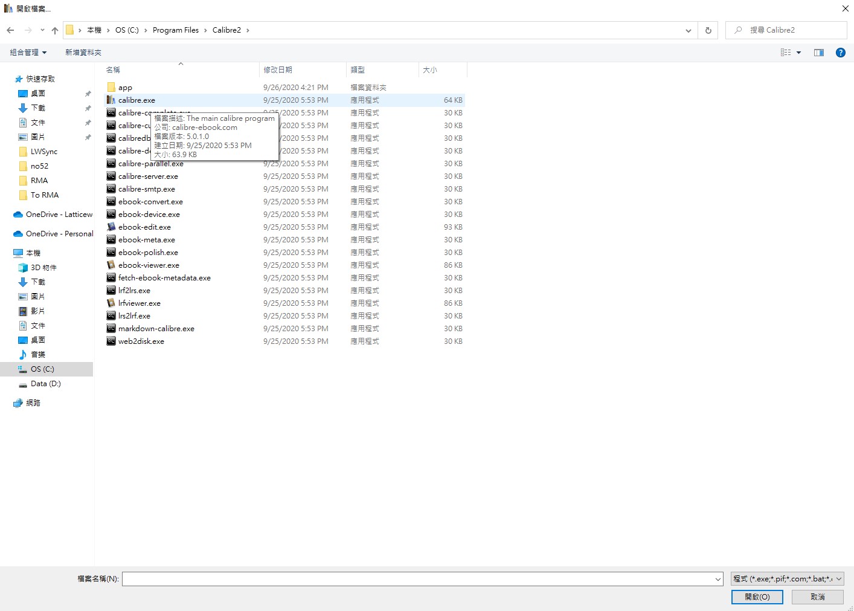Image resolution: width=854 pixels, height=611 pixels.
Task: Click 新增資料夾 new folder button
Action: click(x=83, y=53)
